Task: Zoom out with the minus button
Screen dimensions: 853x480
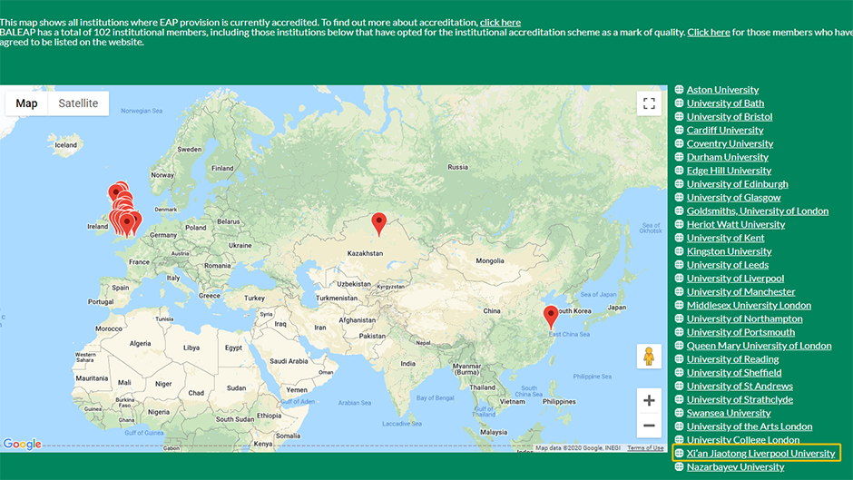Action: 649,426
